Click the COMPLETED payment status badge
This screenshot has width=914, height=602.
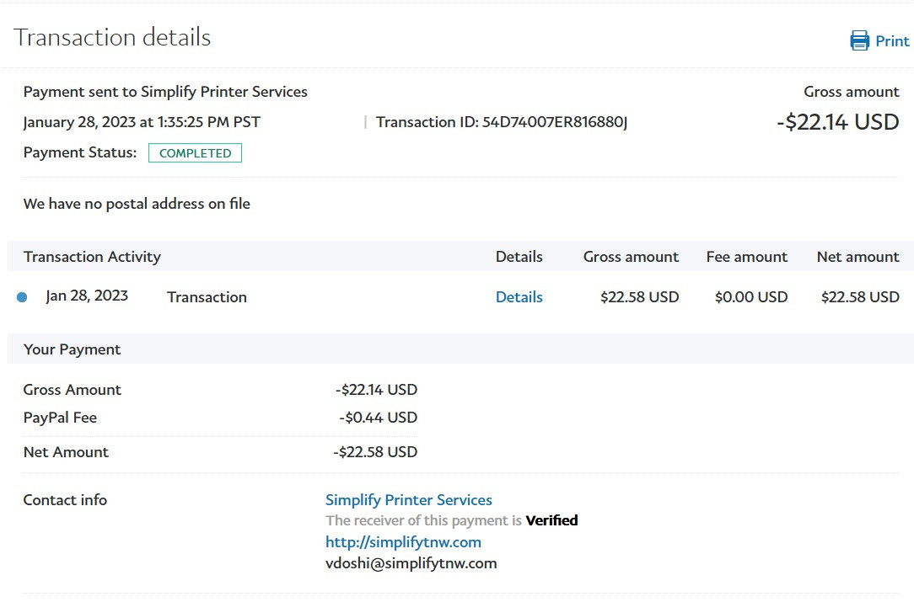pos(195,153)
